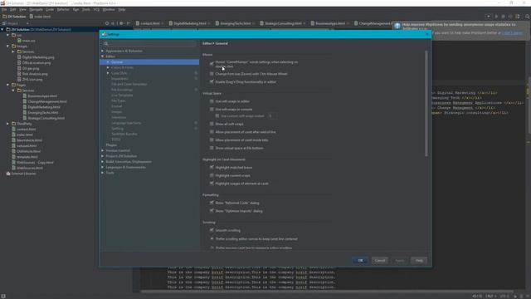Image resolution: width=531 pixels, height=299 pixels.
Task: Switch to contact.html editor tab
Action: pos(149,23)
